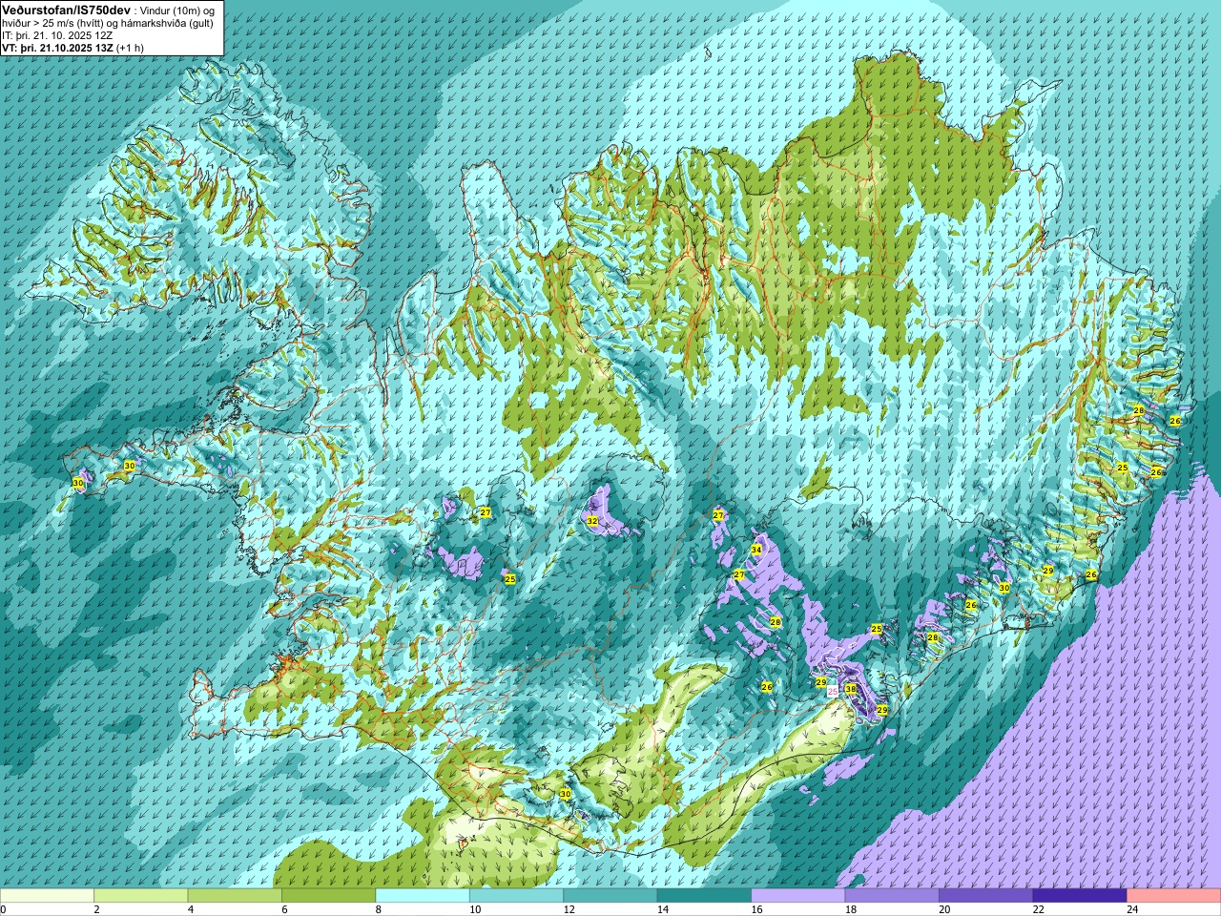Click the 'IT: þri. 21. 10. 2025 12Z' line

57,35
